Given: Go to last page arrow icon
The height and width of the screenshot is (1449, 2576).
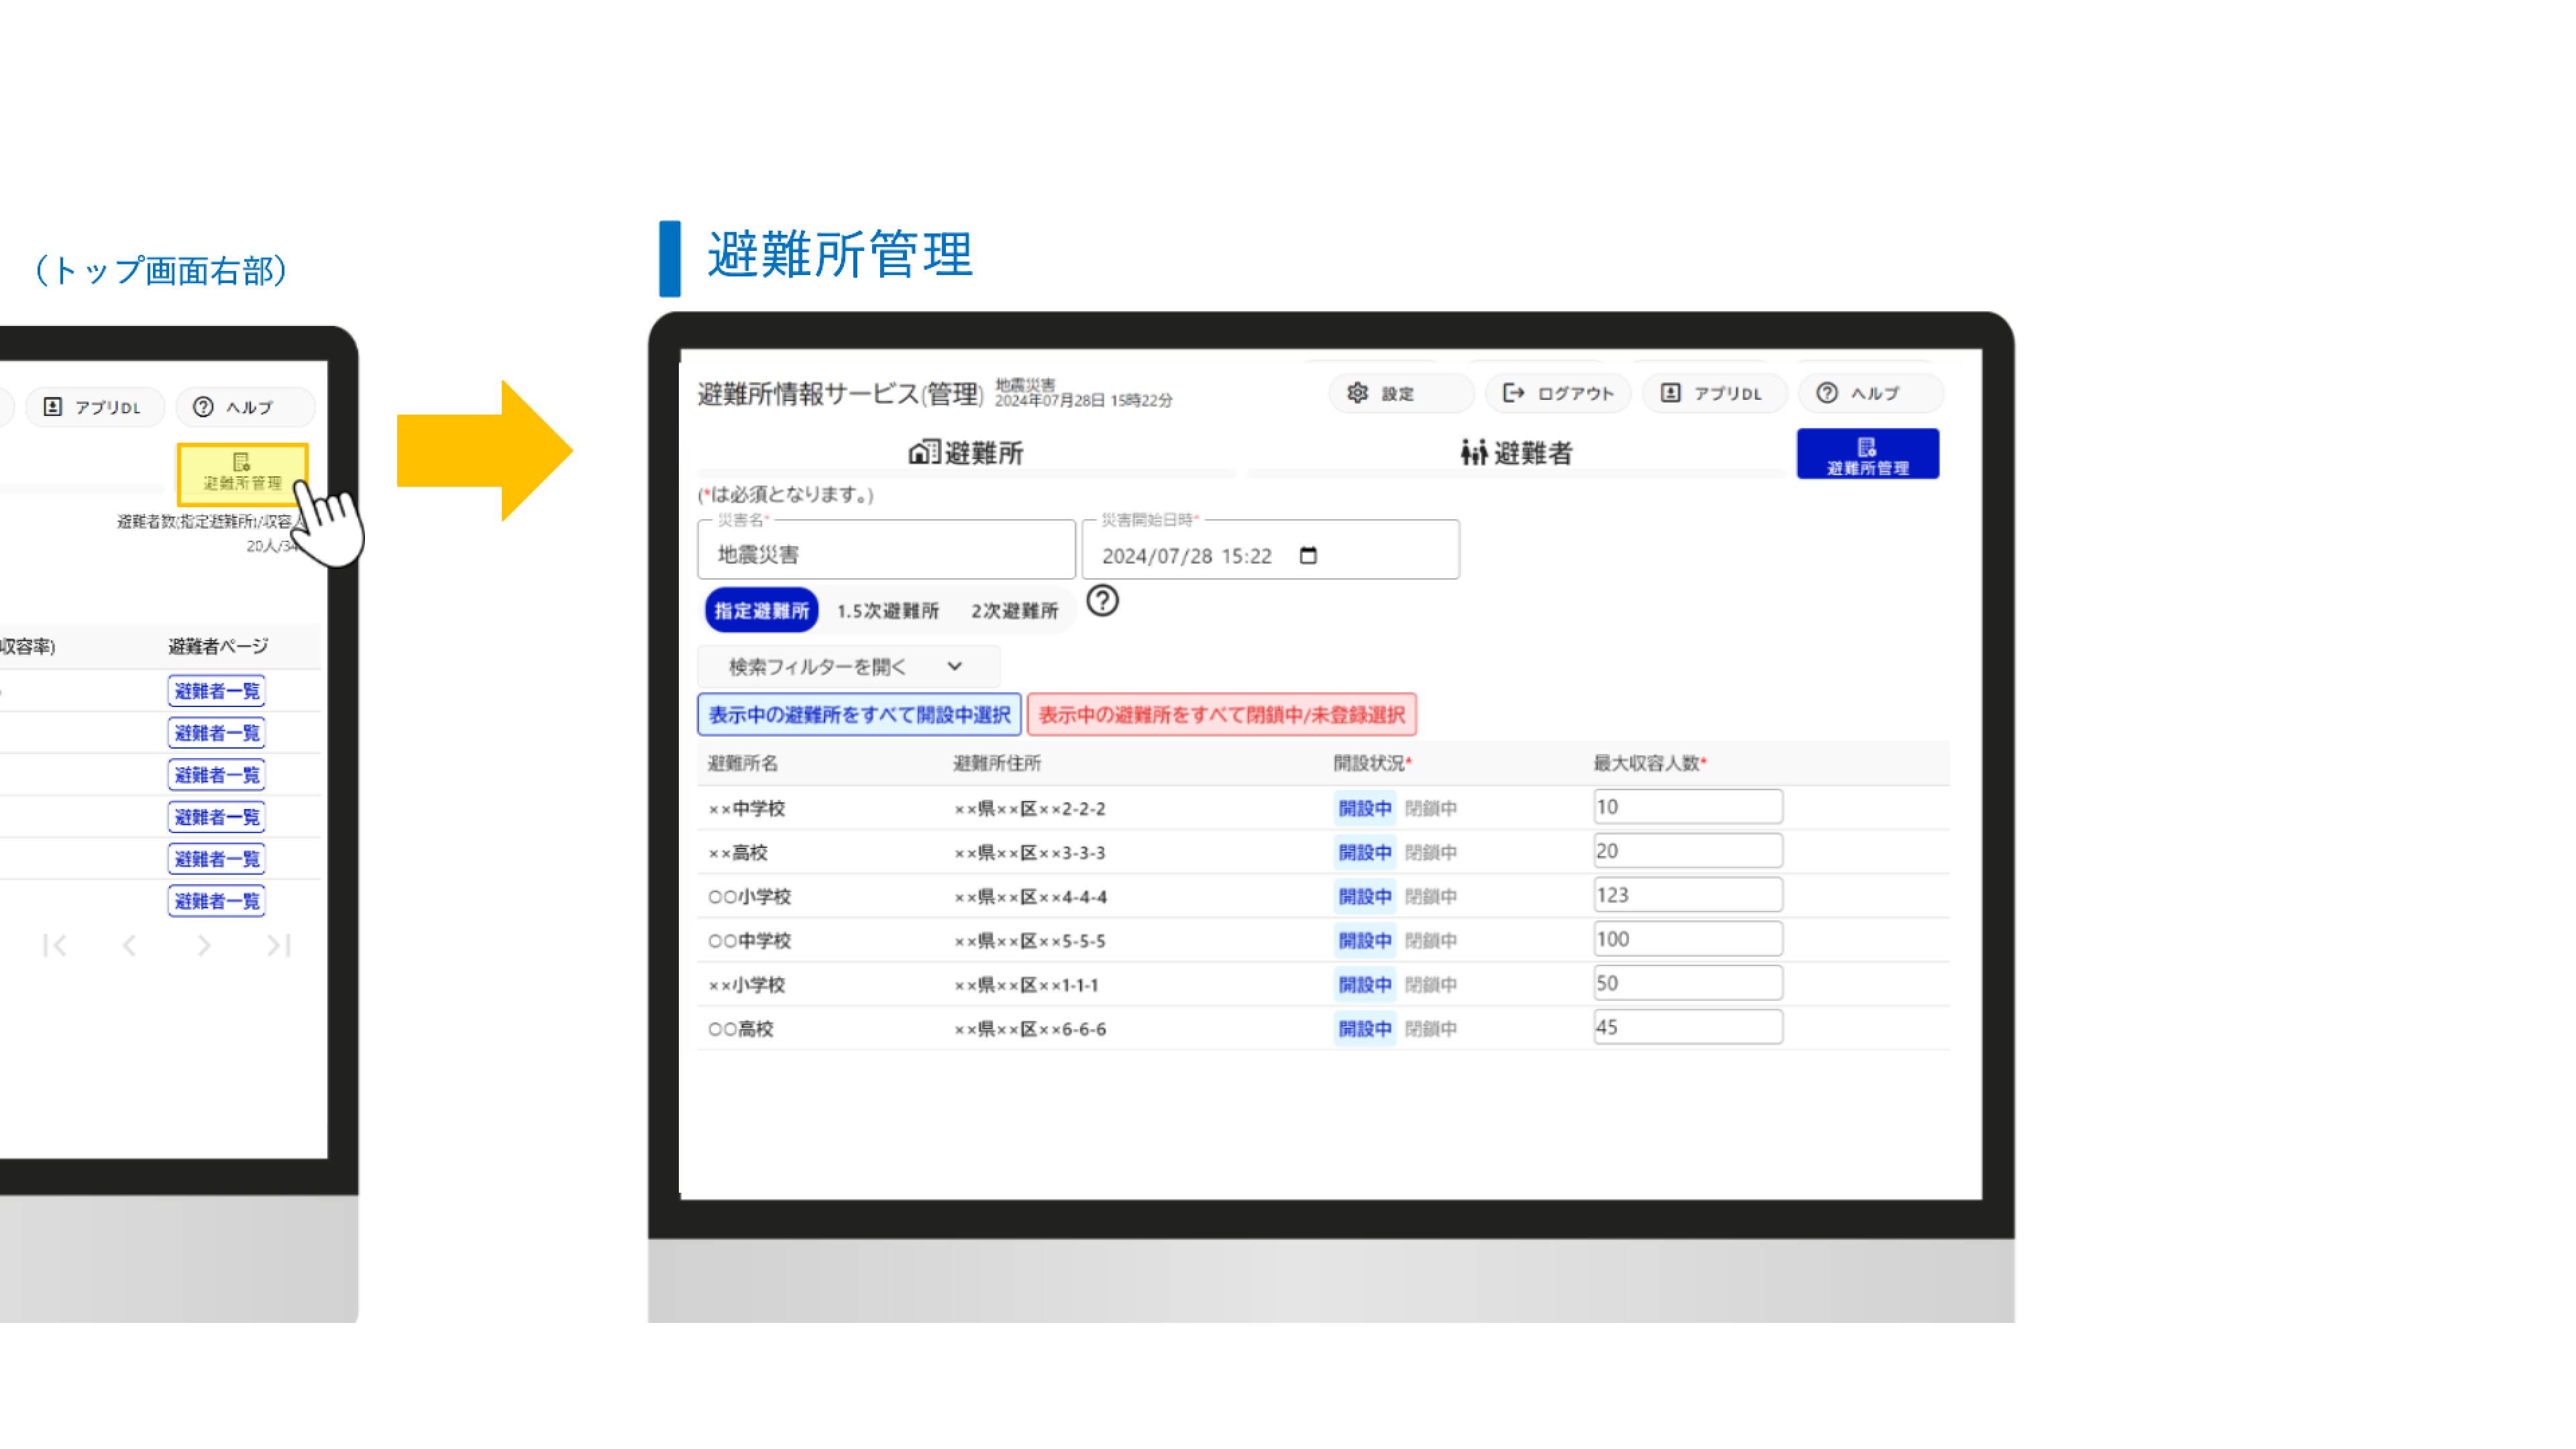Looking at the screenshot, I should click(x=278, y=945).
